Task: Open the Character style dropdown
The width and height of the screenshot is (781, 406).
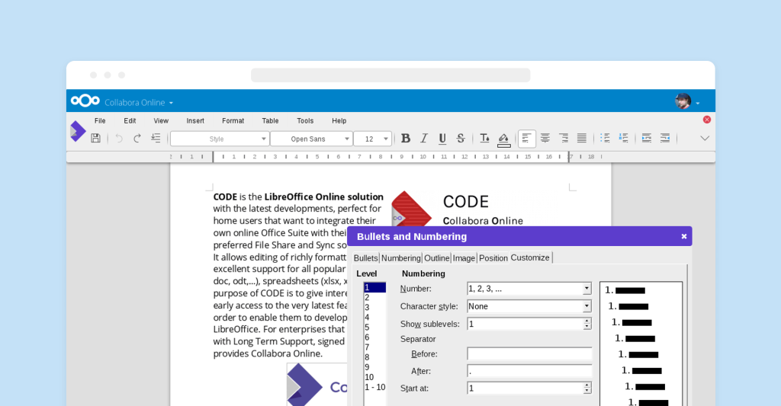Action: (x=587, y=306)
